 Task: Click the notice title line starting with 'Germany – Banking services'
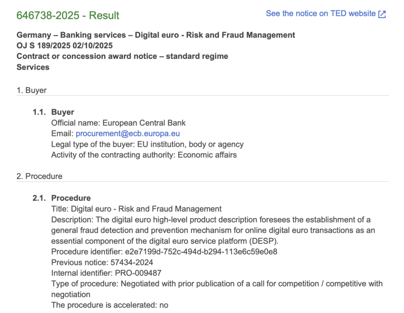[x=156, y=35]
